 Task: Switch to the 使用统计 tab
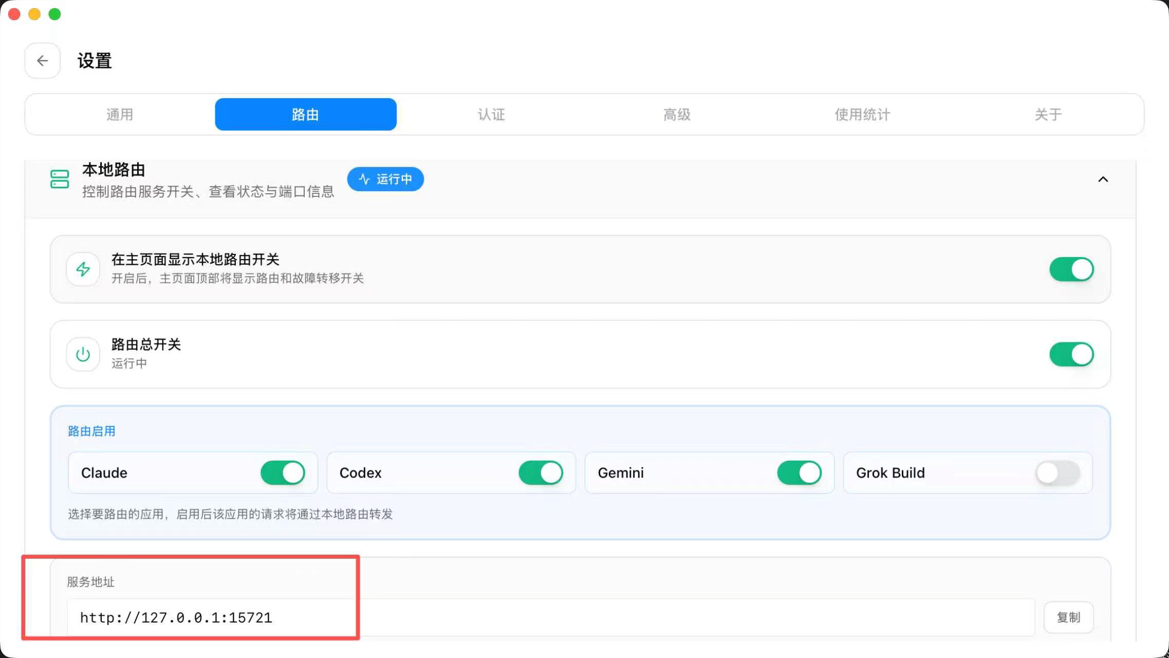pyautogui.click(x=862, y=114)
